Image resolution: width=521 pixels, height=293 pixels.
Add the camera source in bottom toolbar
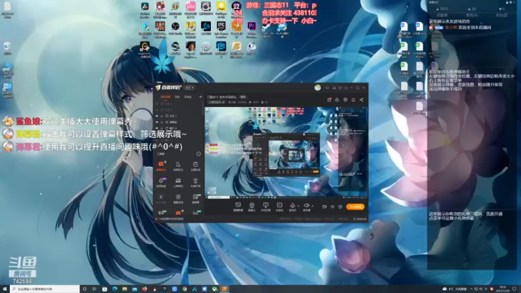click(252, 206)
